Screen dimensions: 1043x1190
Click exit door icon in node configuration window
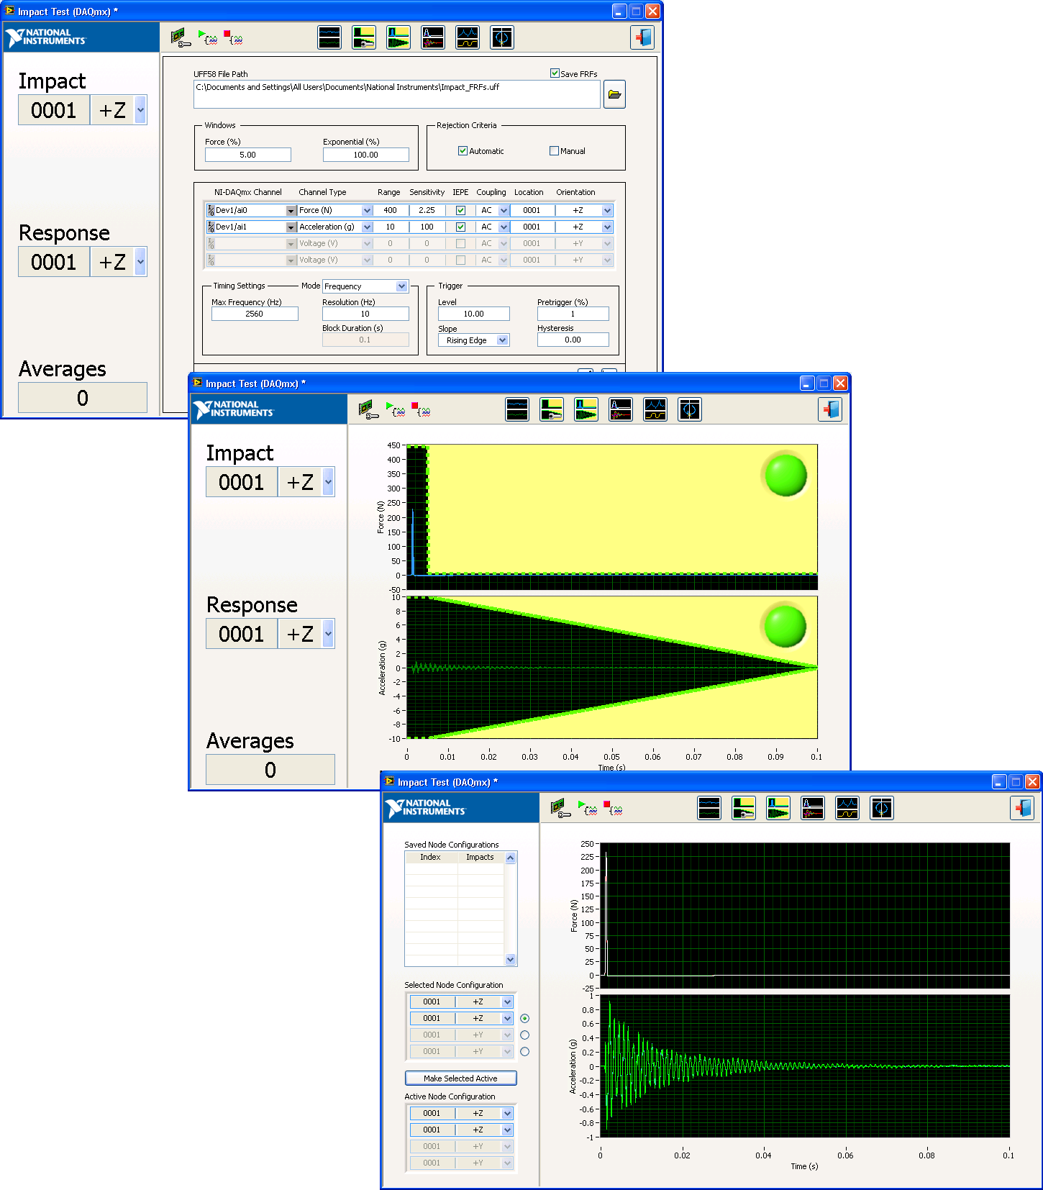pyautogui.click(x=1022, y=808)
